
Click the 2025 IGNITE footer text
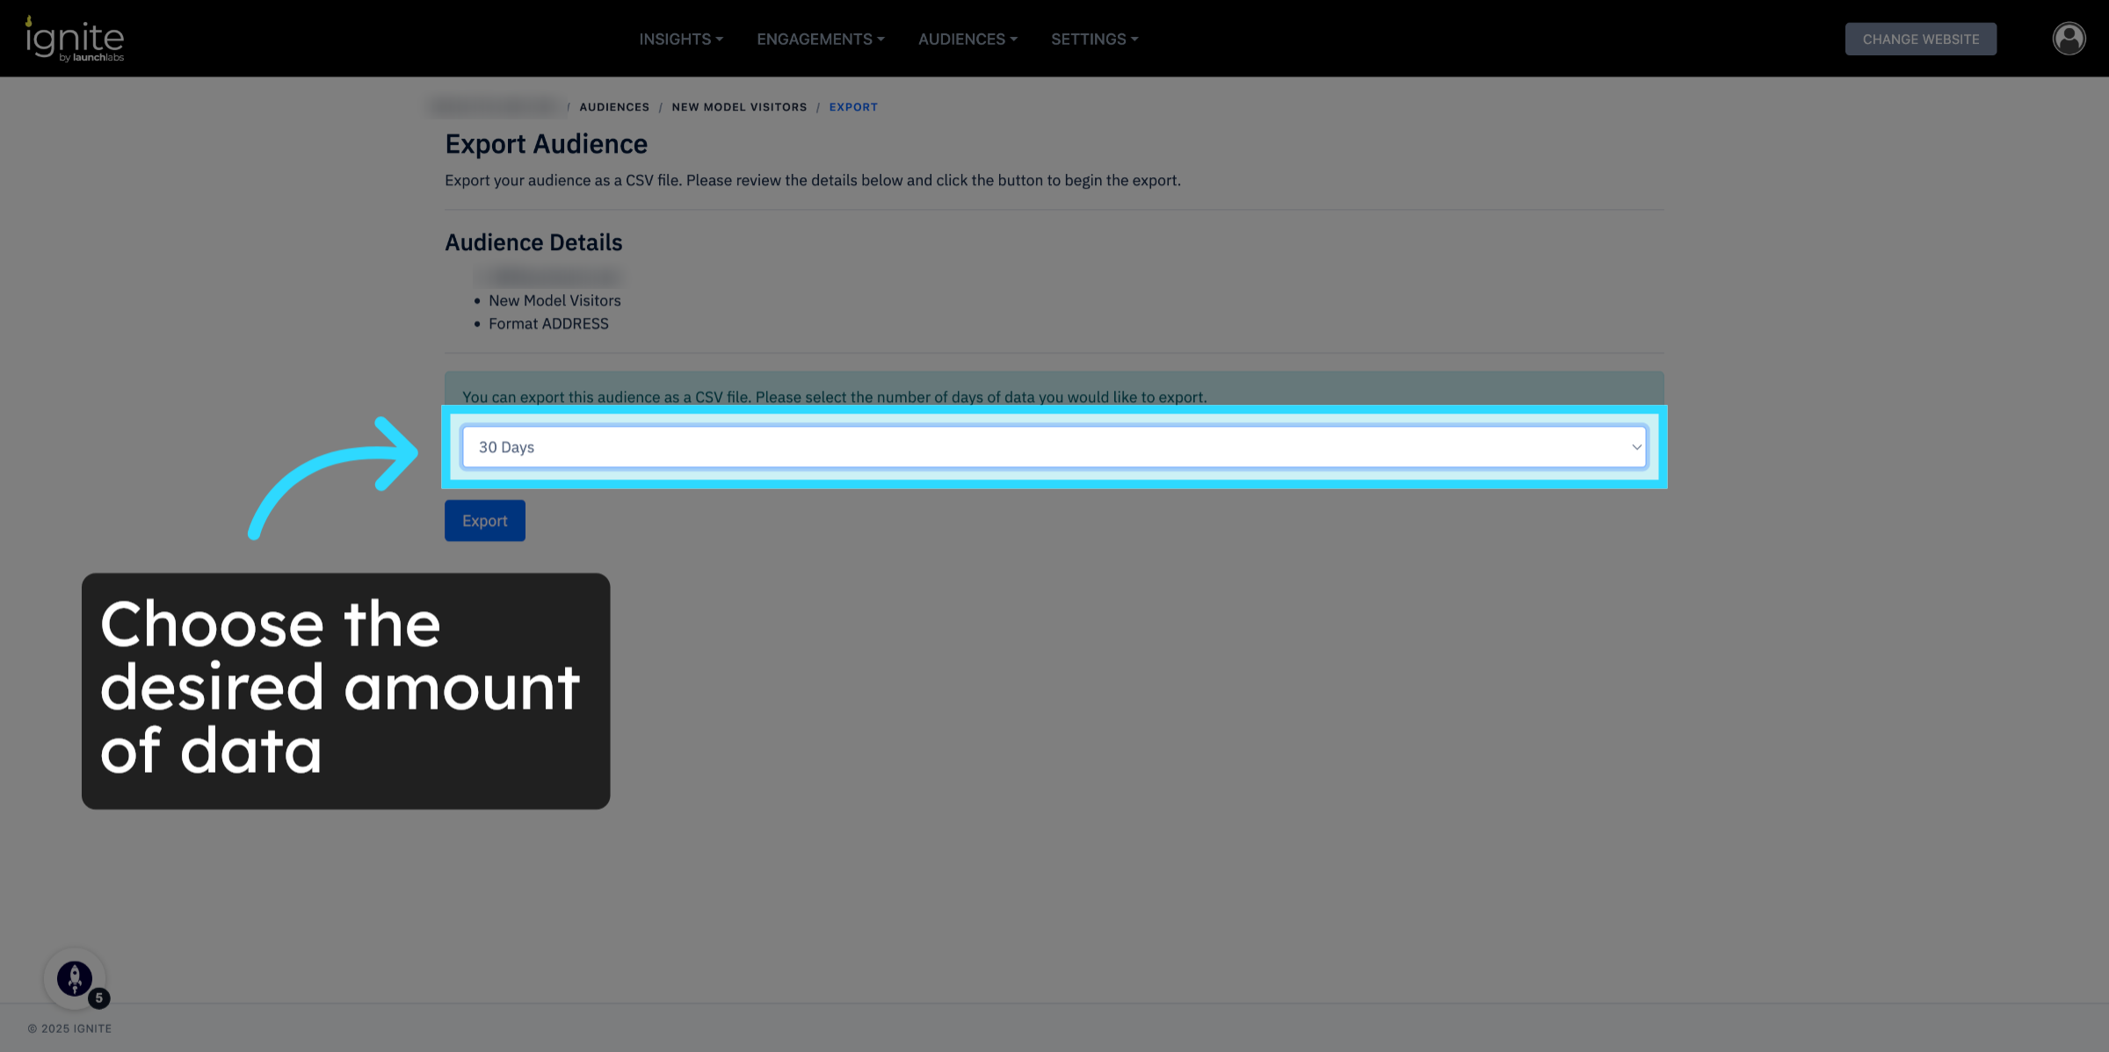(x=69, y=1028)
